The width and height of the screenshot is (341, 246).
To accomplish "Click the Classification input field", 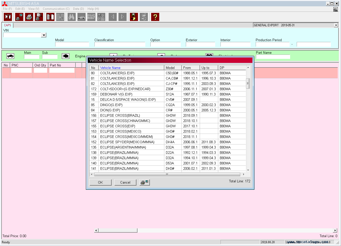I will point(120,44).
